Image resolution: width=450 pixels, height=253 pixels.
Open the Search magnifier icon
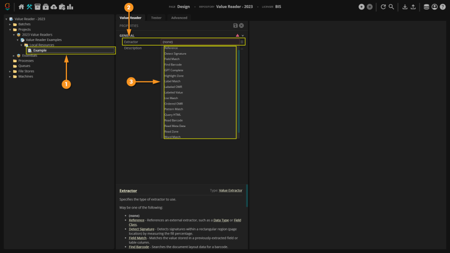point(391,7)
